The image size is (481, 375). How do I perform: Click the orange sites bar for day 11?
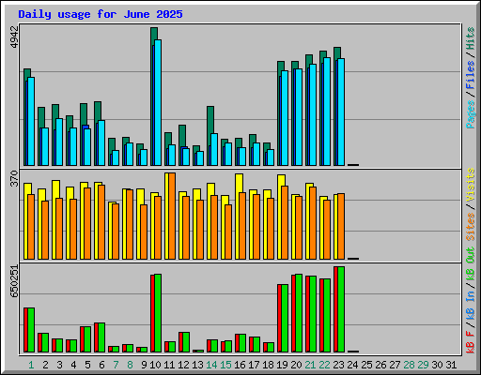pyautogui.click(x=172, y=216)
